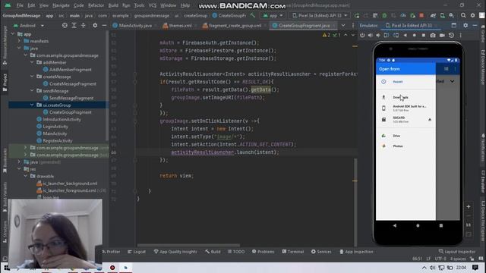Open Emulator panel settings gear
This screenshot has height=273, width=486.
point(465,25)
